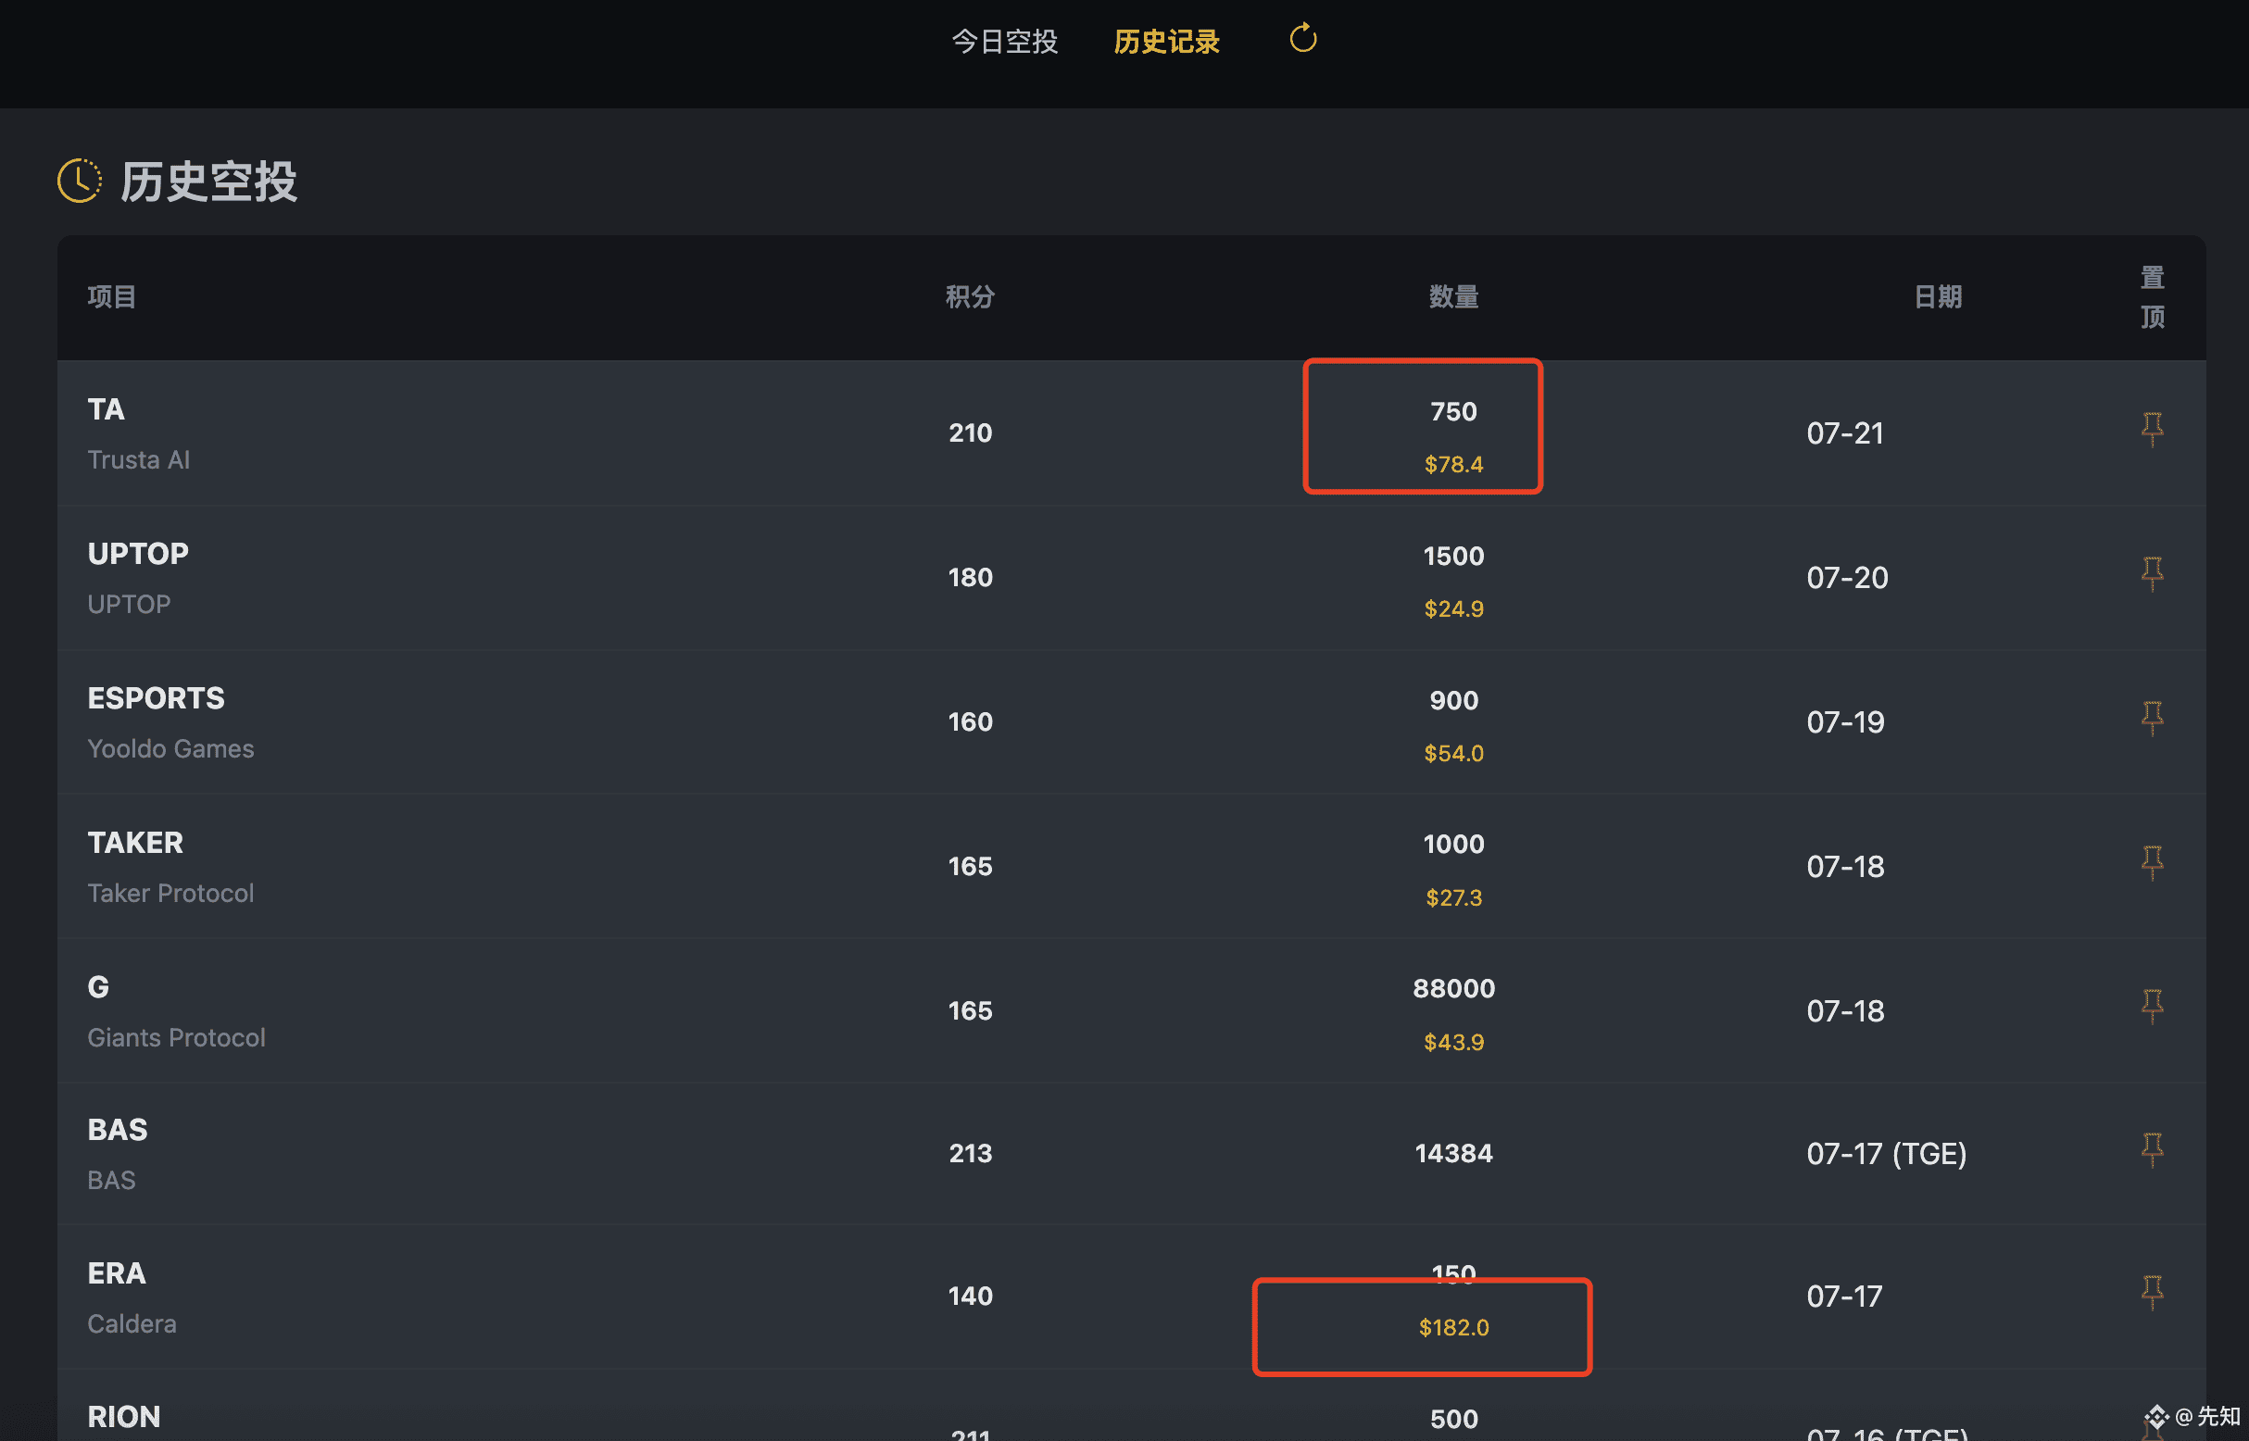Screen dimensions: 2249x1441
Task: Click the Trusta AI project name
Action: point(139,459)
